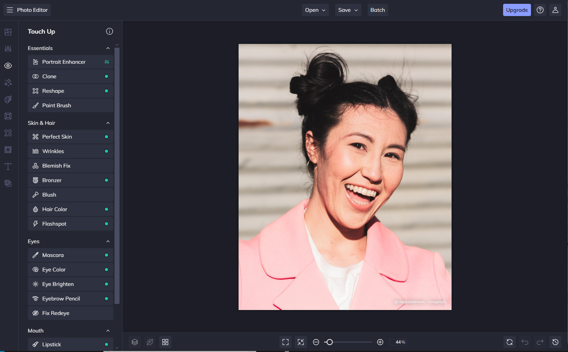568x352 pixels.
Task: Toggle the Mascara indicator dot
Action: pos(107,255)
